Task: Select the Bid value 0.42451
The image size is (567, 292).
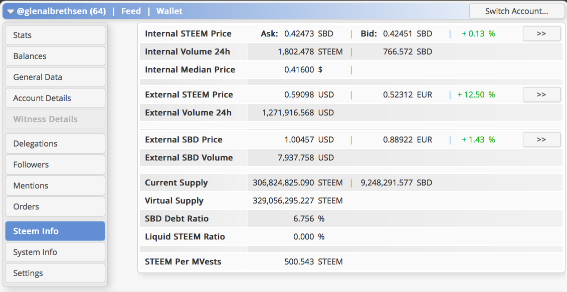Action: [398, 33]
